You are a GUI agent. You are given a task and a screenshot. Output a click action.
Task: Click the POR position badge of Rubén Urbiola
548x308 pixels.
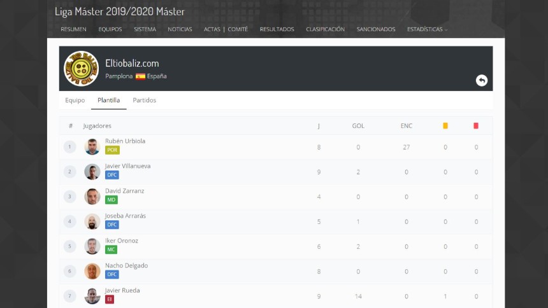[112, 150]
